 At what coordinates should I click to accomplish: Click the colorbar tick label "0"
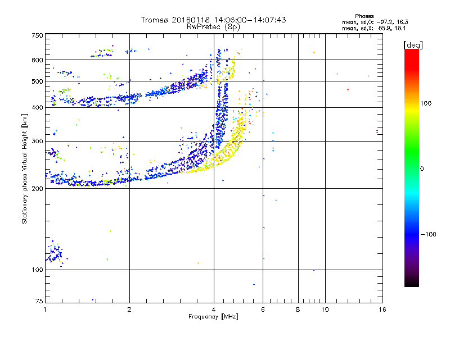click(x=422, y=169)
